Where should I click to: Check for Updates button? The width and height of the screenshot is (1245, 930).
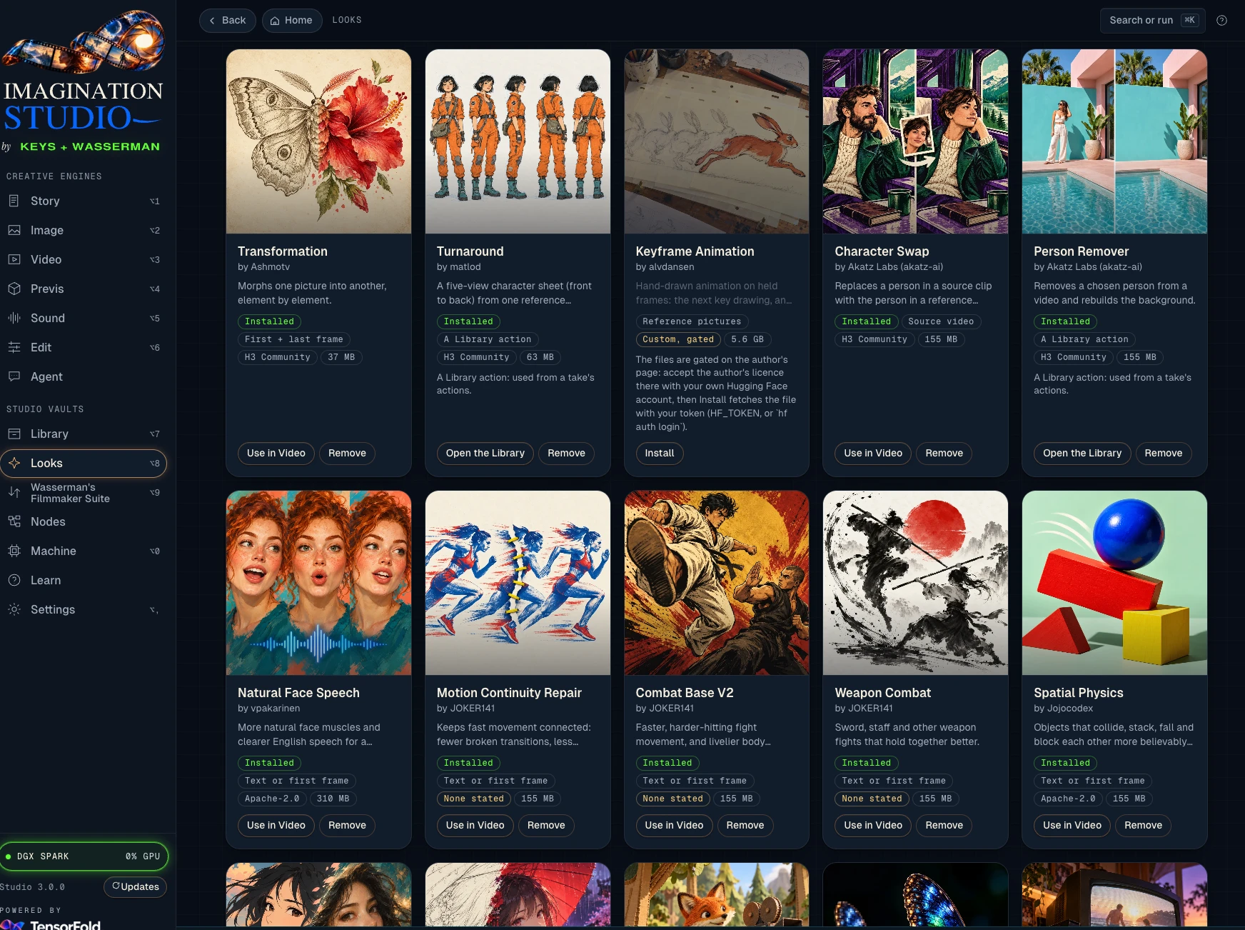pyautogui.click(x=136, y=886)
